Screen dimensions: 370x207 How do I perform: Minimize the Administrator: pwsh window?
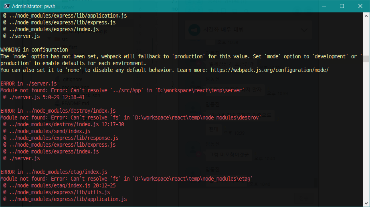[324, 6]
